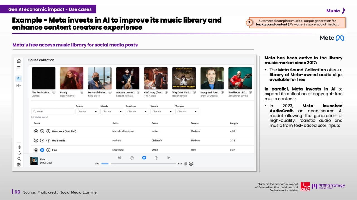Open the sound effects waveform icon in the sidebar
The width and height of the screenshot is (357, 200).
19,86
